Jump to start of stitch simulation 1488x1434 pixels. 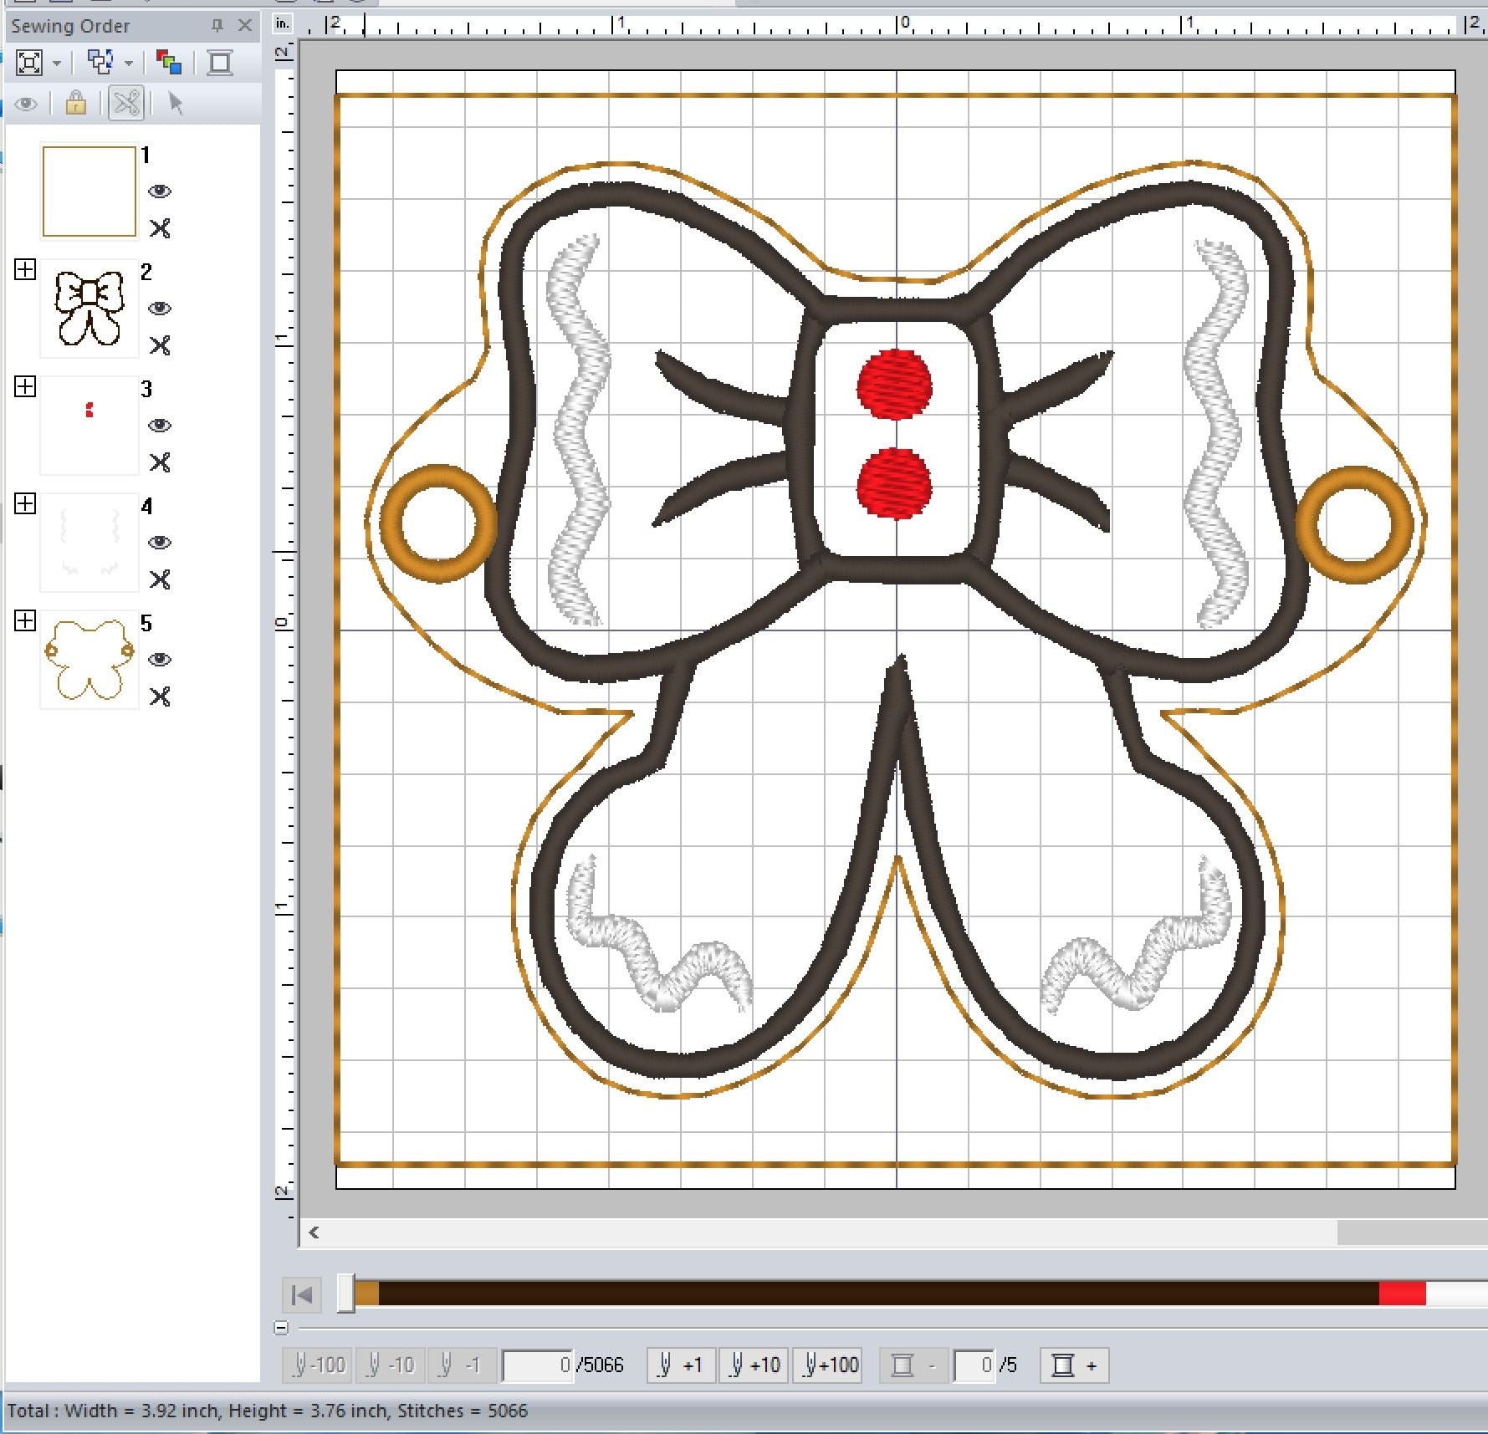coord(302,1295)
